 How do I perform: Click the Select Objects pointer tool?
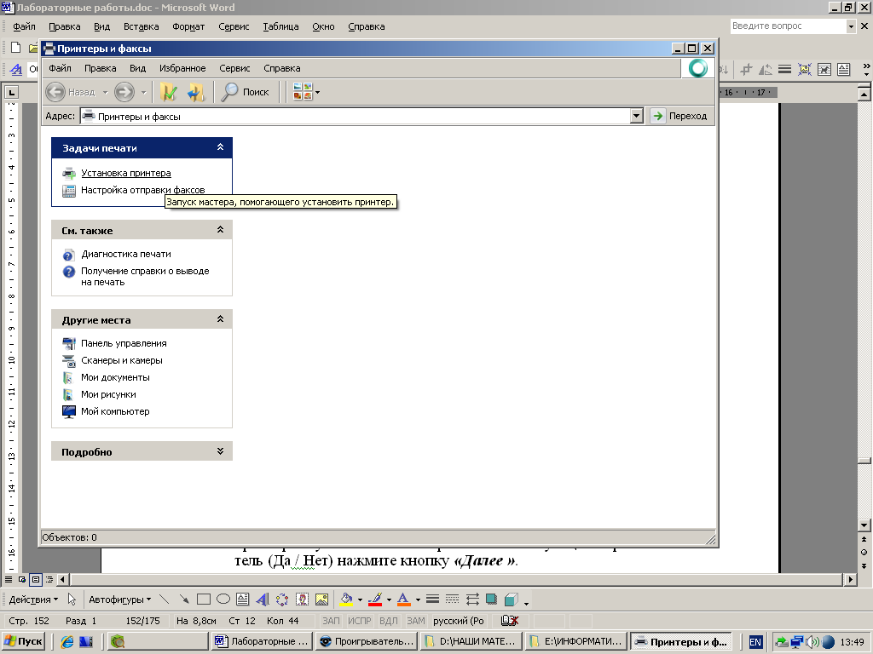click(x=72, y=599)
